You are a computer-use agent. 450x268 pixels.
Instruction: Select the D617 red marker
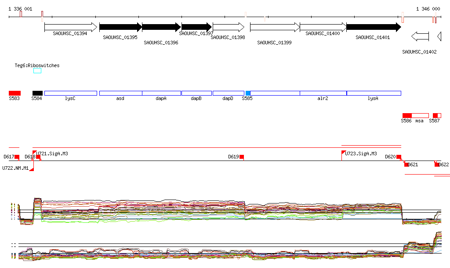pyautogui.click(x=17, y=157)
